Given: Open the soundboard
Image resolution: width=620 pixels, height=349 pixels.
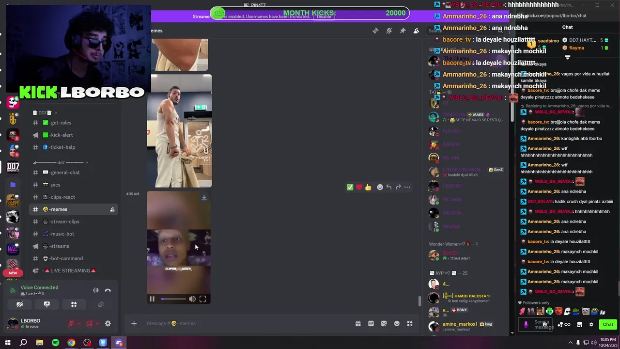Looking at the screenshot, I should 101,304.
